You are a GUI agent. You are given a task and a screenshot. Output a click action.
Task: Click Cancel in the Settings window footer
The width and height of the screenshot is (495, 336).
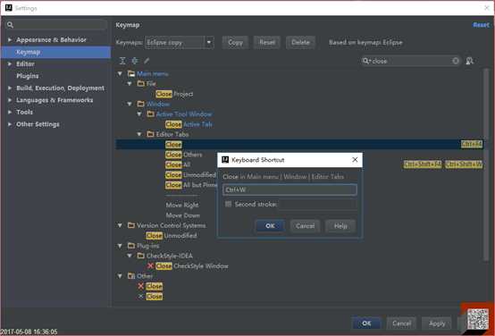[401, 323]
